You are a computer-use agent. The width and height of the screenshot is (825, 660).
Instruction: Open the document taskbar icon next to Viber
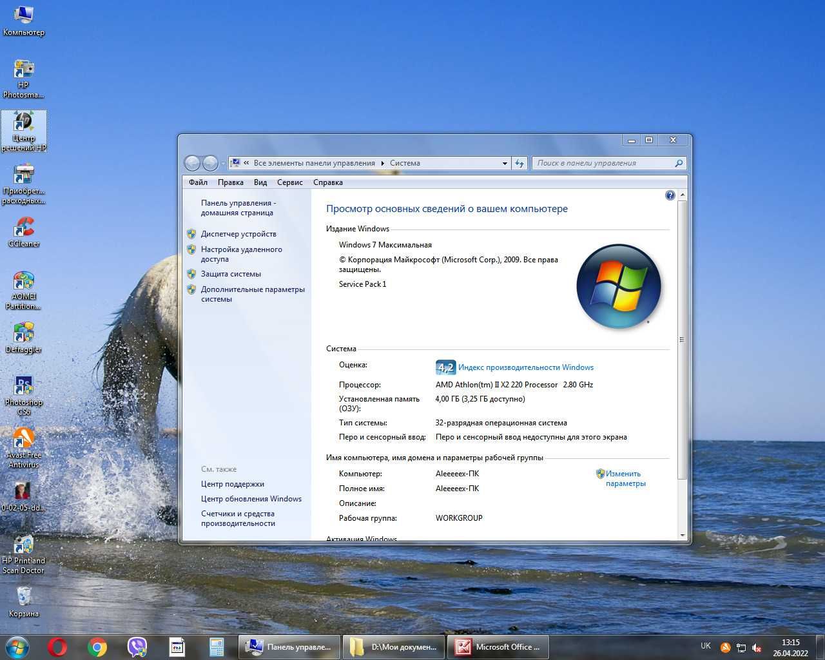pos(177,647)
